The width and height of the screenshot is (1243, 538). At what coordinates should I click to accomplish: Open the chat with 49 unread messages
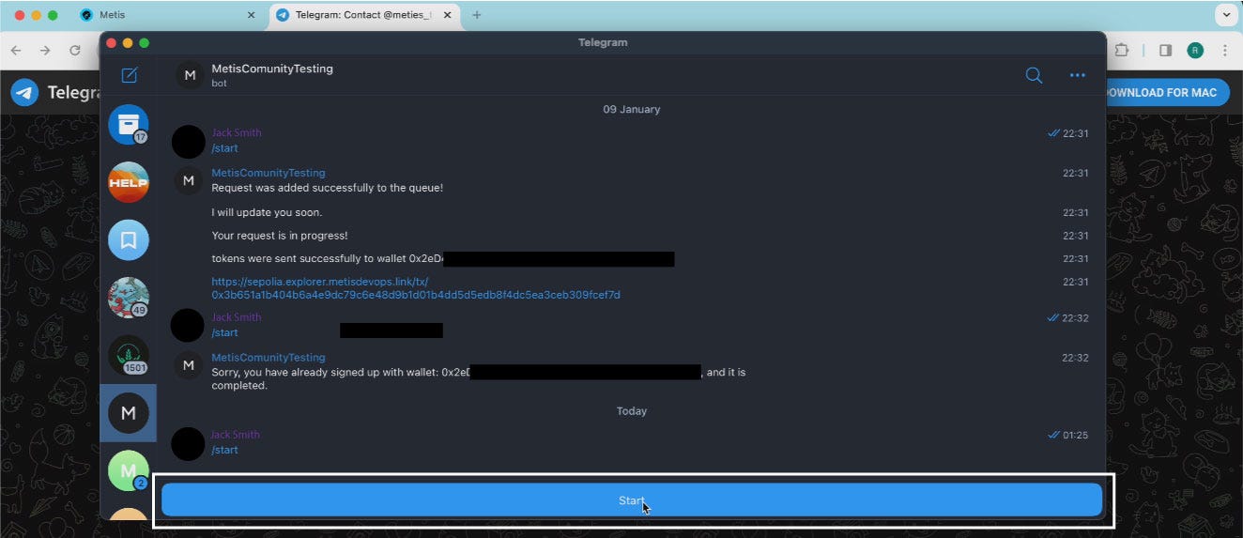click(x=129, y=298)
